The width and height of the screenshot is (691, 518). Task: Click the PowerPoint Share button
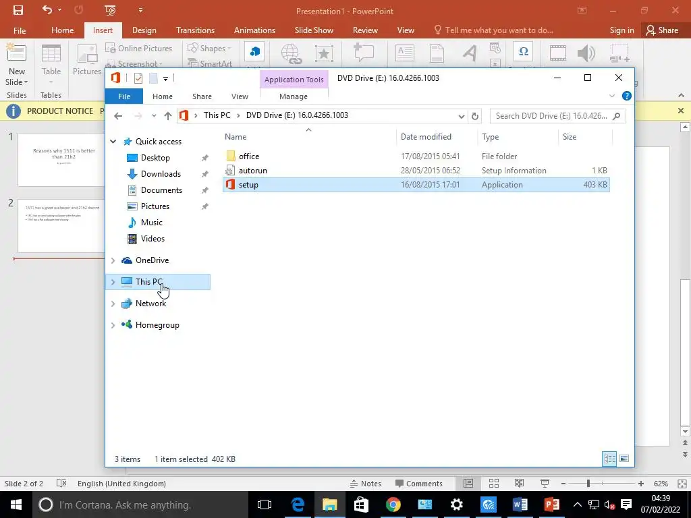tap(662, 30)
